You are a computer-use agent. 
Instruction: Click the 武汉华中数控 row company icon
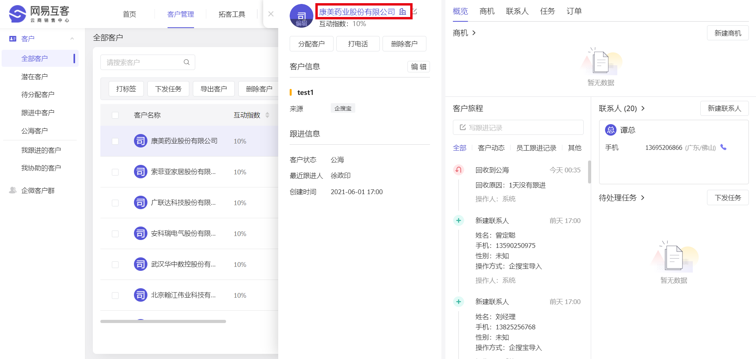coord(140,264)
